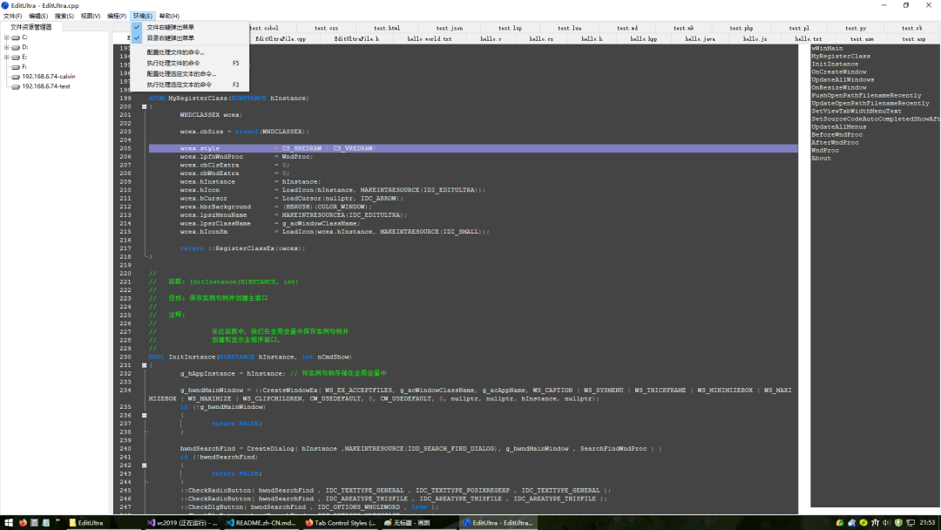Switch to test.html tab

(387, 28)
